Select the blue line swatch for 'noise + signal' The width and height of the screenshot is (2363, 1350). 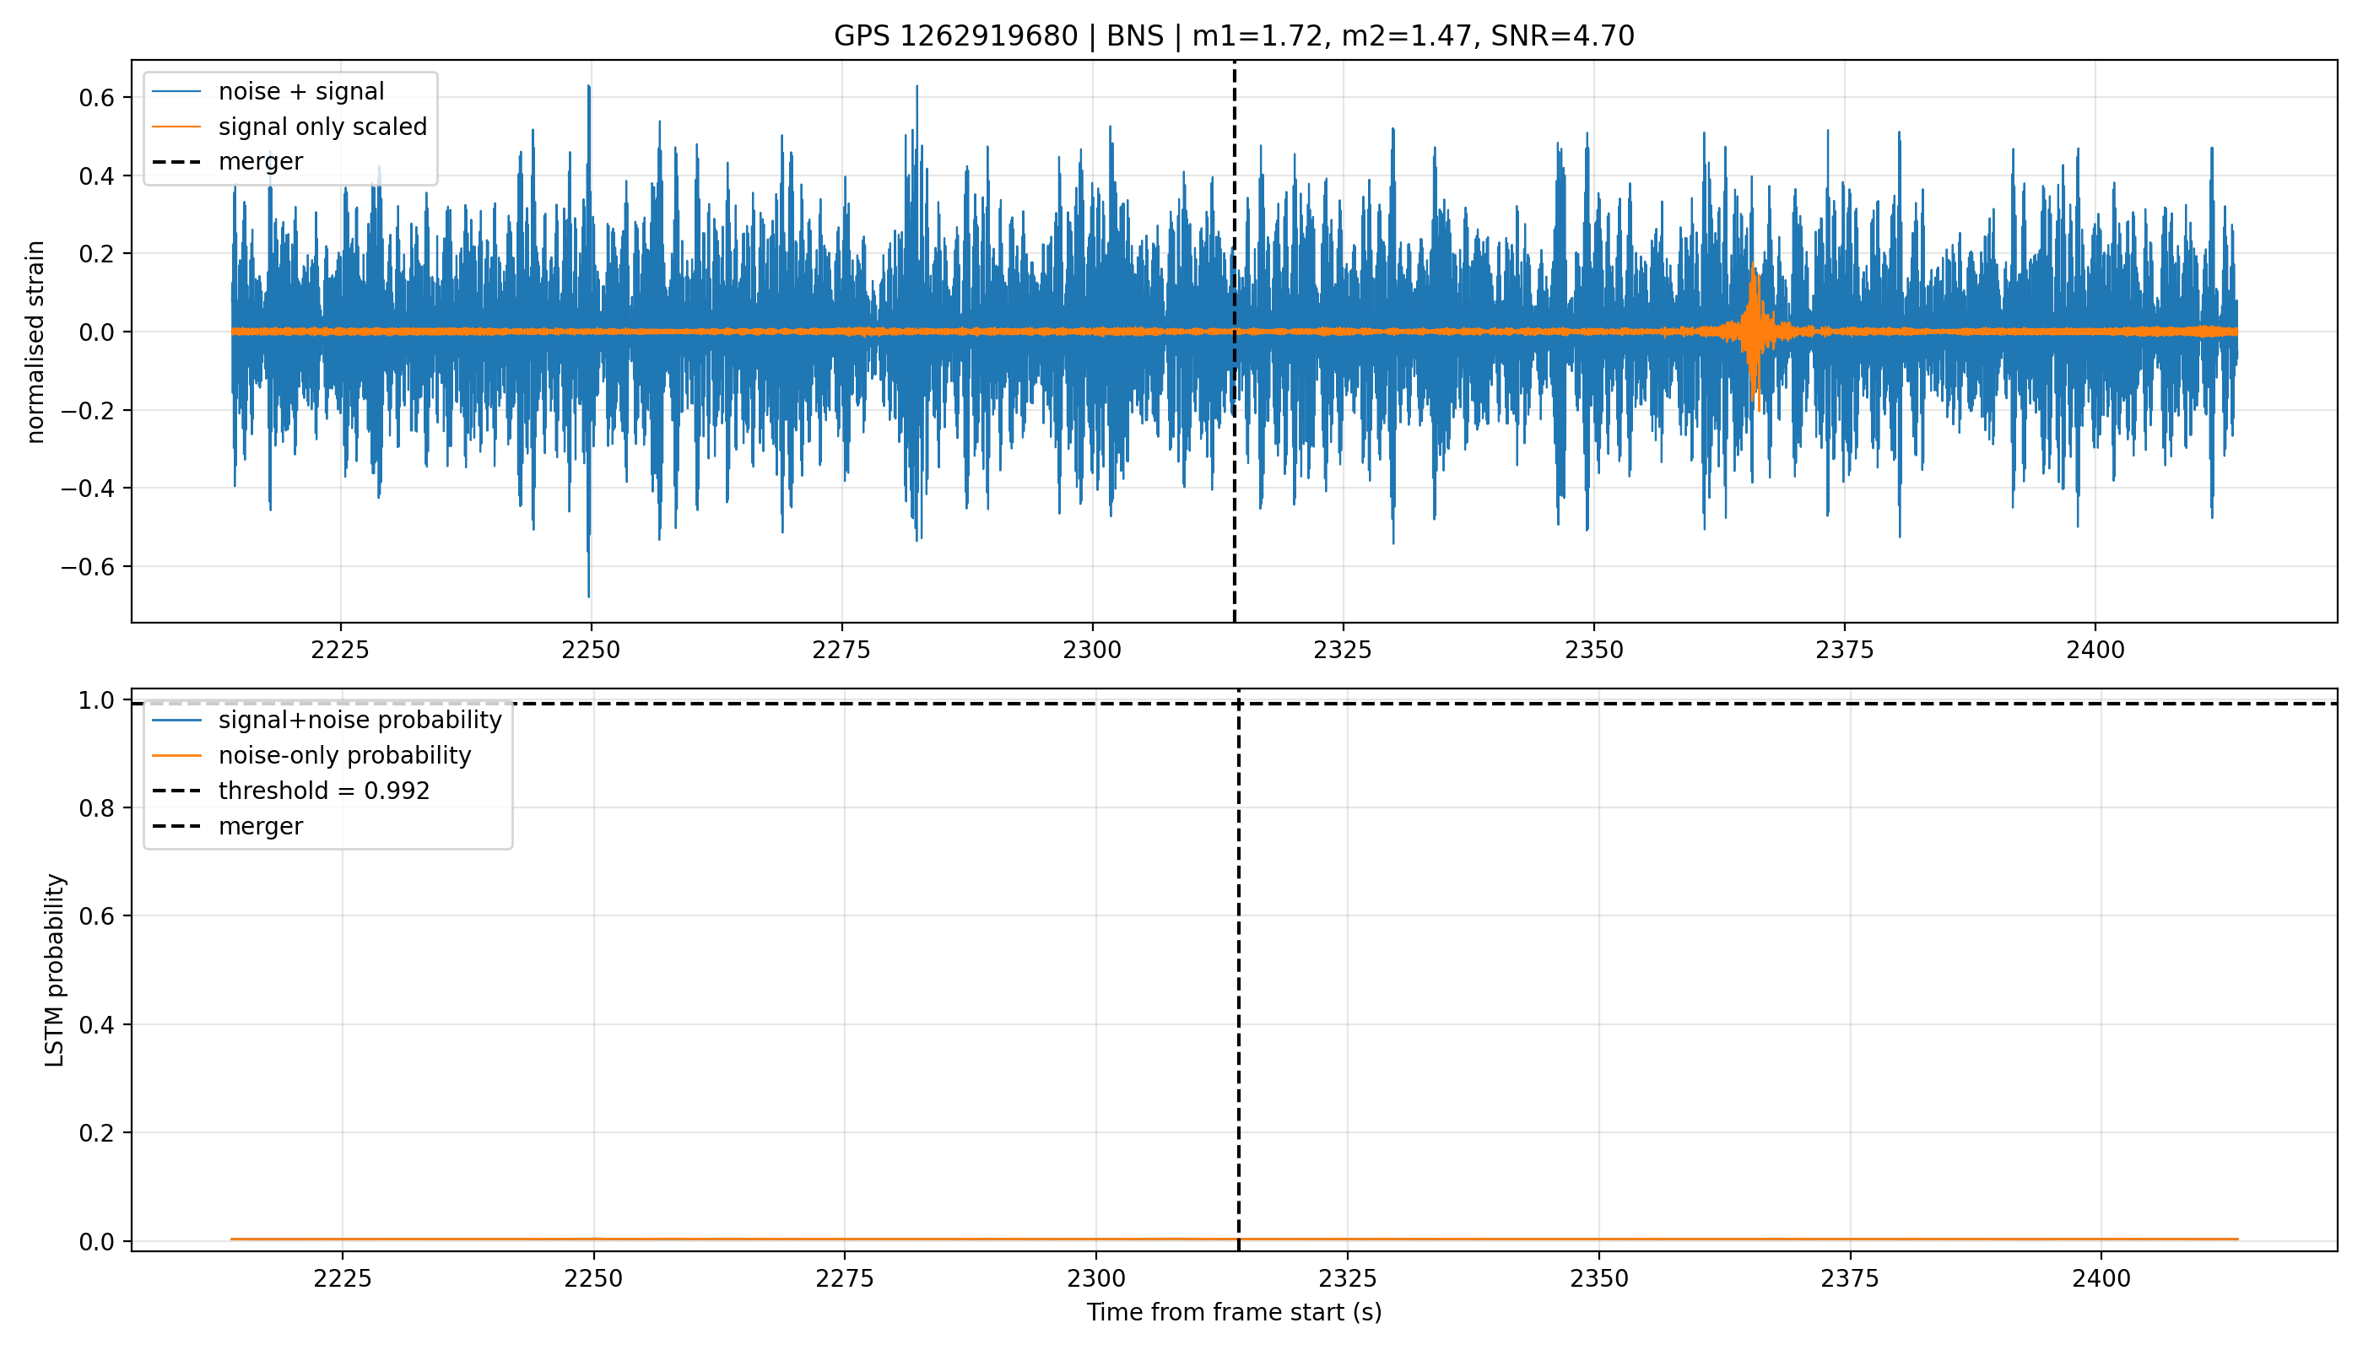[x=176, y=91]
